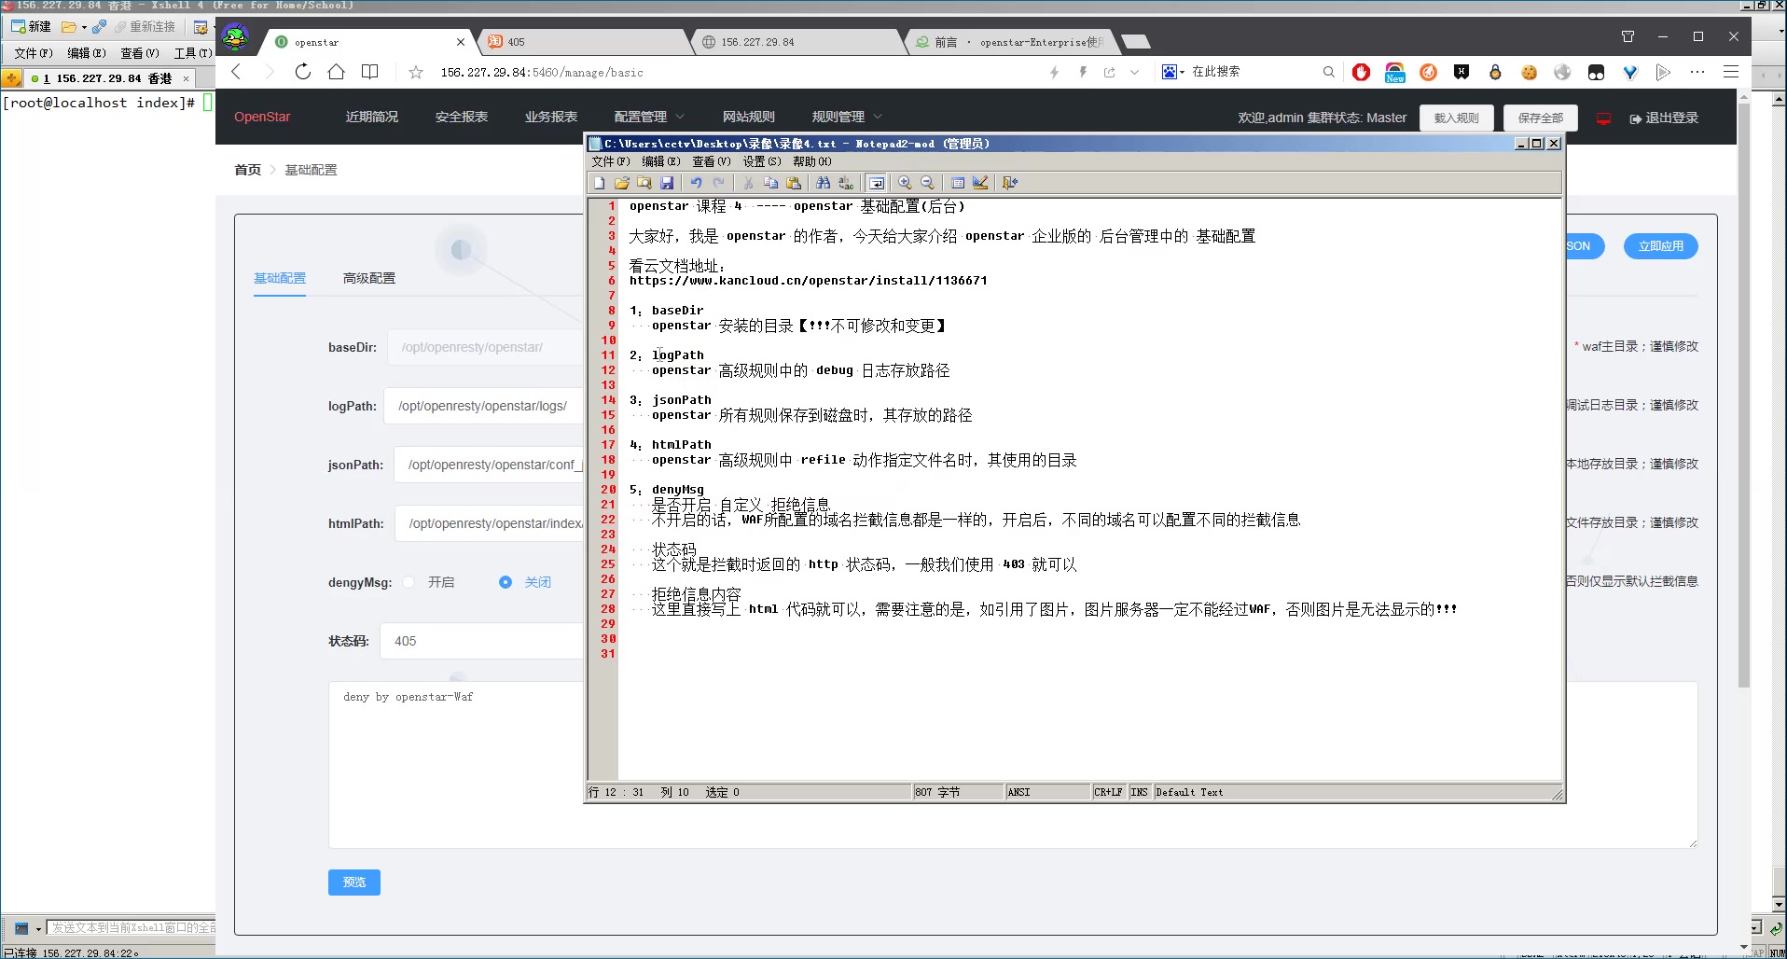Undo the last edit in Notepad2
This screenshot has height=959, width=1787.
coord(696,183)
